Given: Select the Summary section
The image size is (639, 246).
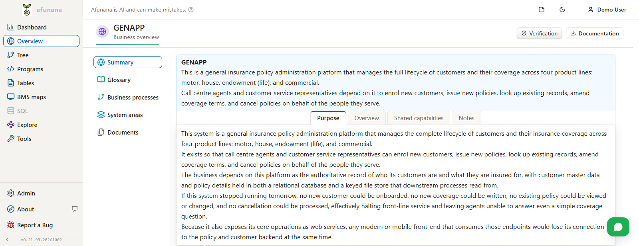Looking at the screenshot, I should click(128, 62).
